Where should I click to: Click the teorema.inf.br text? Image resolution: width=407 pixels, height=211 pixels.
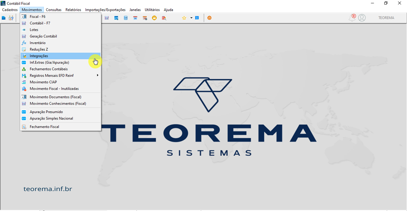pyautogui.click(x=48, y=189)
